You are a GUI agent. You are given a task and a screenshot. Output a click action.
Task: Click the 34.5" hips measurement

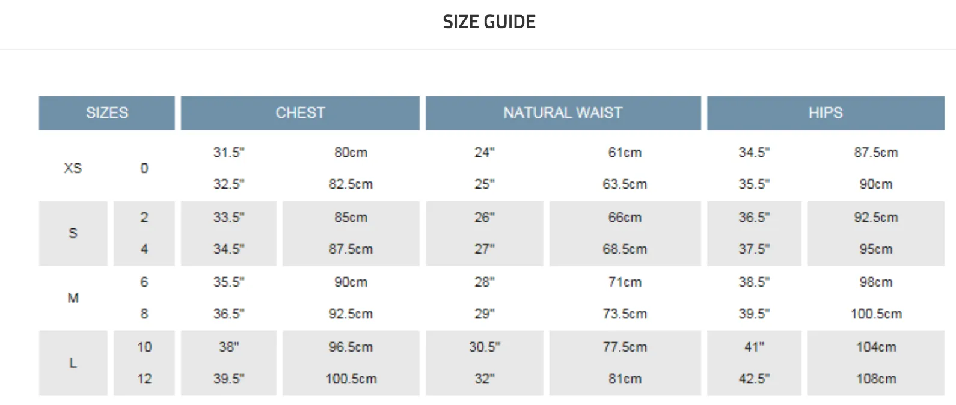click(x=754, y=153)
